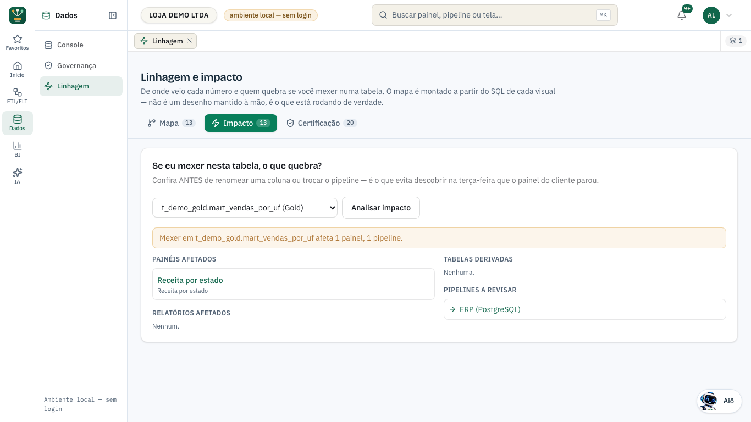This screenshot has width=751, height=422.
Task: Close the Linhagem tab
Action: point(190,41)
